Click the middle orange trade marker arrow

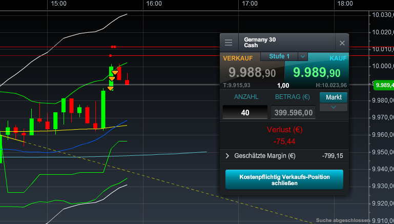pyautogui.click(x=112, y=79)
